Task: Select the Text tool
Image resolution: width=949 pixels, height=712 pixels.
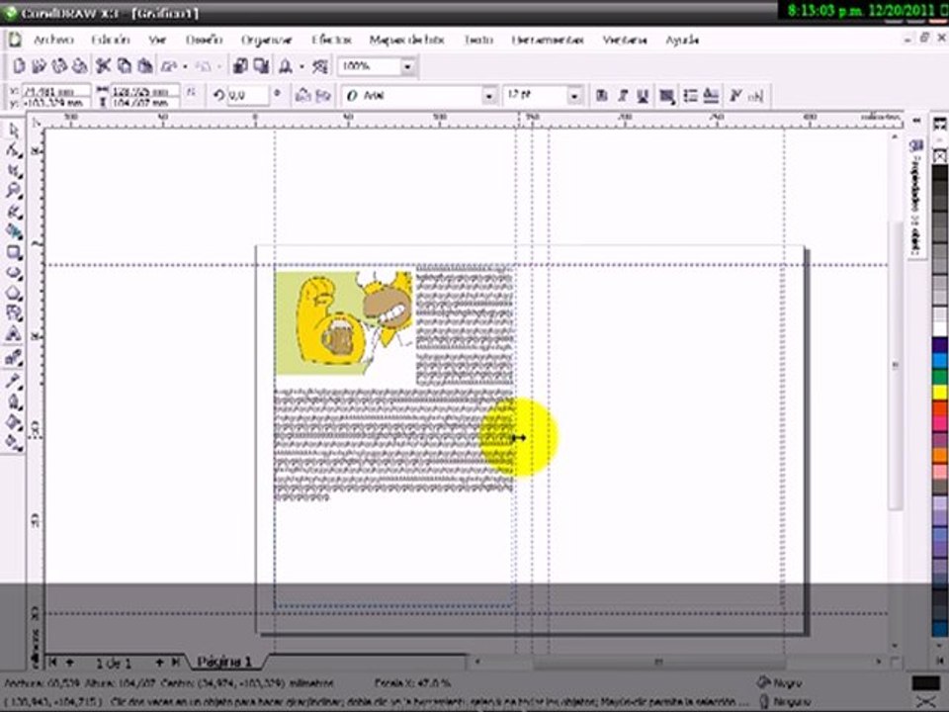Action: 13,334
